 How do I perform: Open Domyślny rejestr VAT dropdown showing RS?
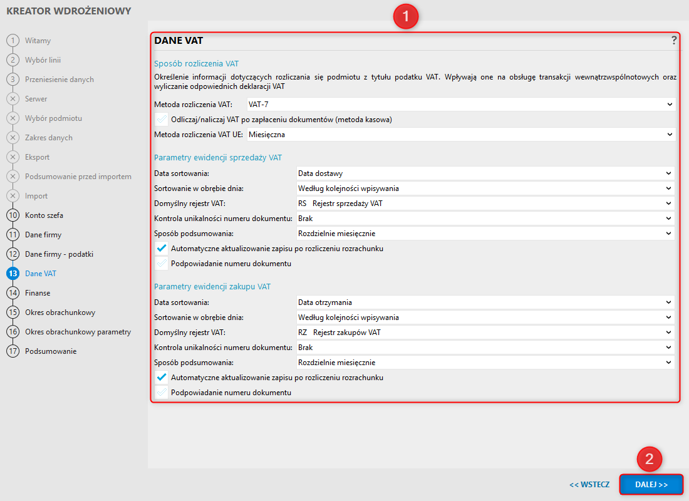point(485,204)
